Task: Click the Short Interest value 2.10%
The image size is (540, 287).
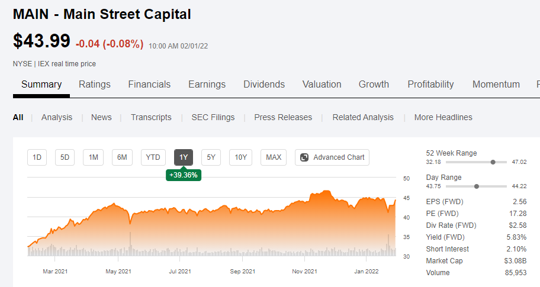Action: [x=516, y=249]
